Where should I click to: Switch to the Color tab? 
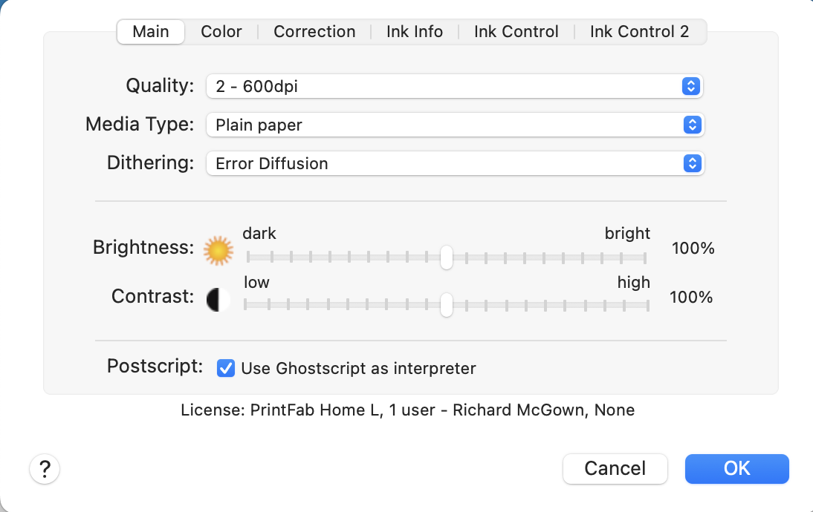click(x=221, y=32)
